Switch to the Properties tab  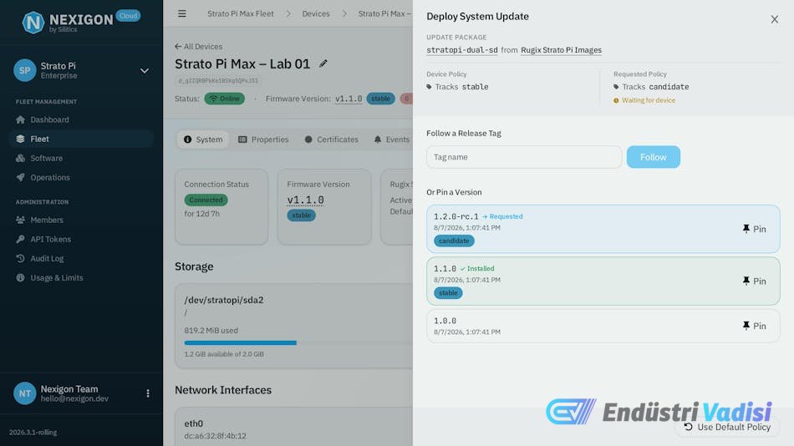click(x=263, y=139)
